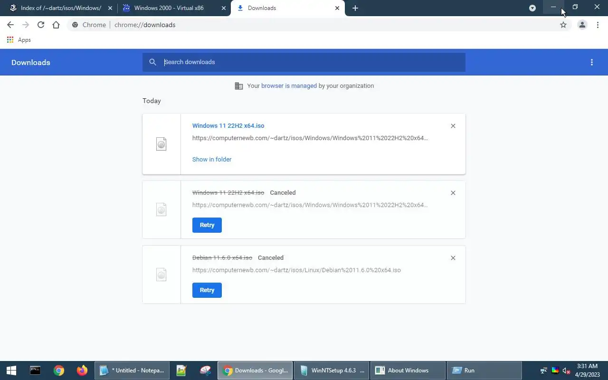Viewport: 608px width, 380px height.
Task: Open the Chrome profile avatar menu
Action: click(582, 25)
